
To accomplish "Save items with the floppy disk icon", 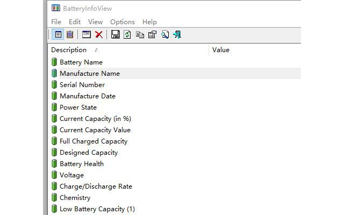I will point(115,34).
